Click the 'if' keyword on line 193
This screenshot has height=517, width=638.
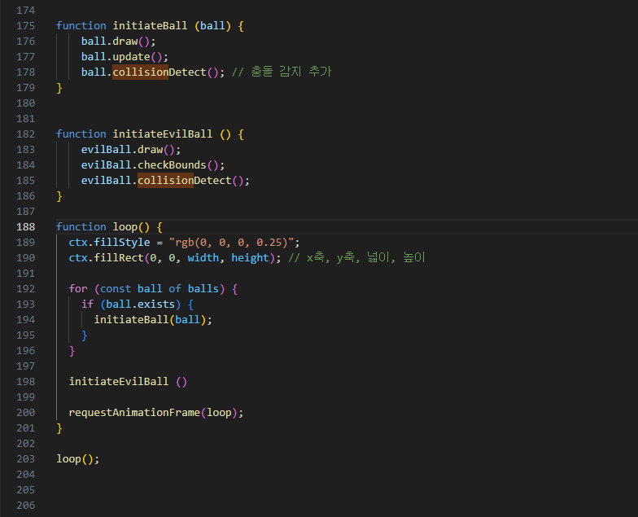point(88,305)
